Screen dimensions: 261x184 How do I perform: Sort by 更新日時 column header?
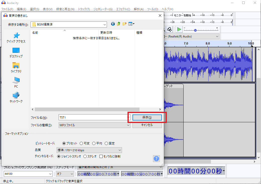tap(116, 32)
